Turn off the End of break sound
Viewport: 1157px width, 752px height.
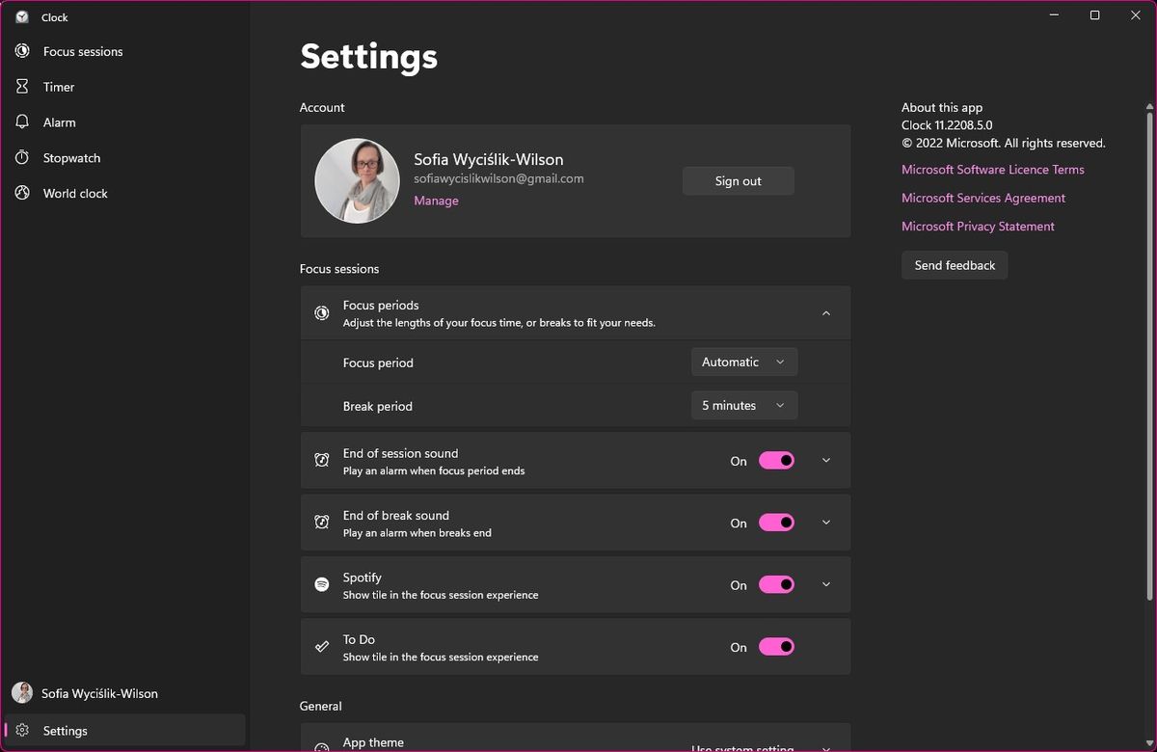tap(777, 522)
